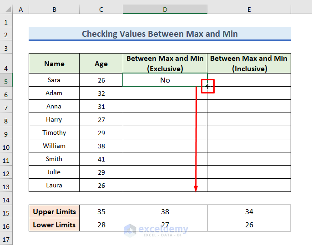Select the 'Lower Limits' label cell
312x245 pixels.
click(54, 225)
